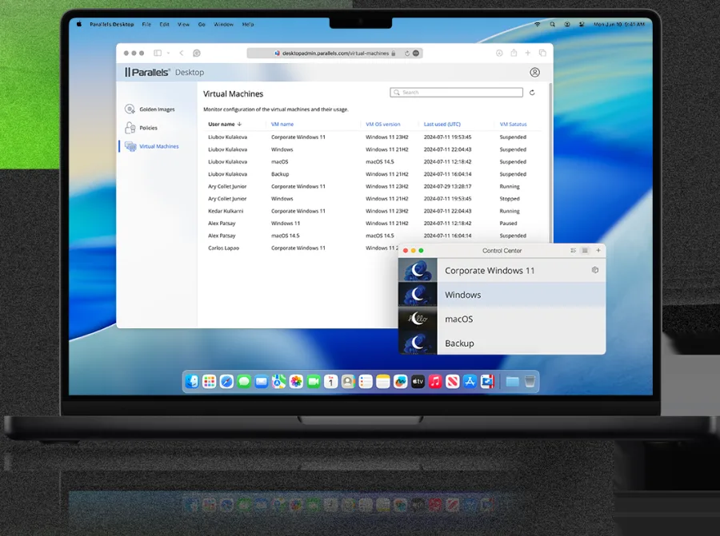Click Liubov Kulakova's macOS 14.5 row
This screenshot has height=536, width=720.
pyautogui.click(x=372, y=162)
